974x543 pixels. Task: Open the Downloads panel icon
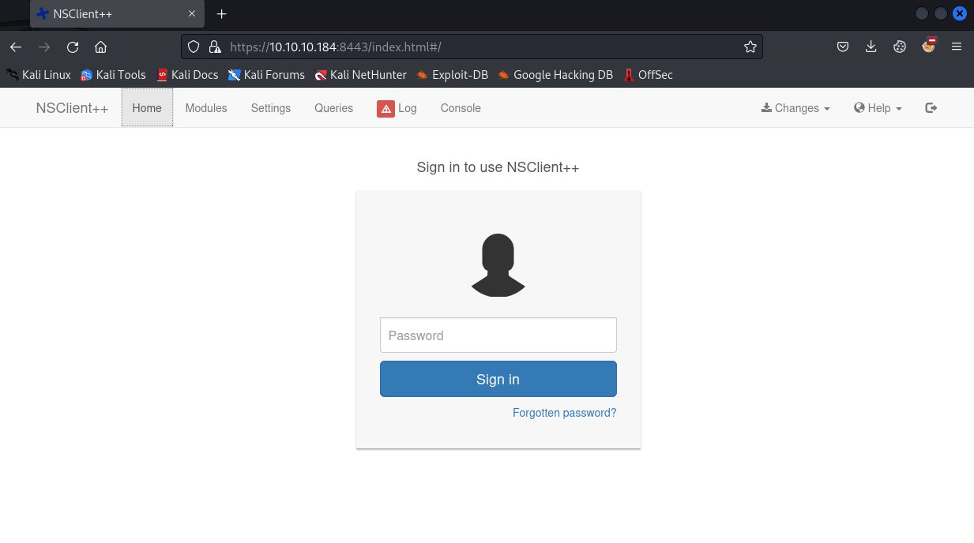tap(871, 47)
